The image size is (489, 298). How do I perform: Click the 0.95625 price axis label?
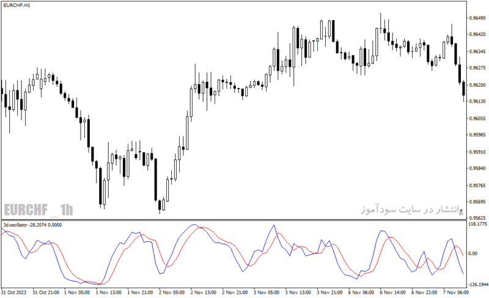tap(477, 218)
